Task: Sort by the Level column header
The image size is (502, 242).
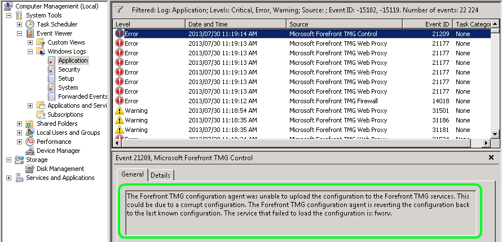Action: click(149, 24)
